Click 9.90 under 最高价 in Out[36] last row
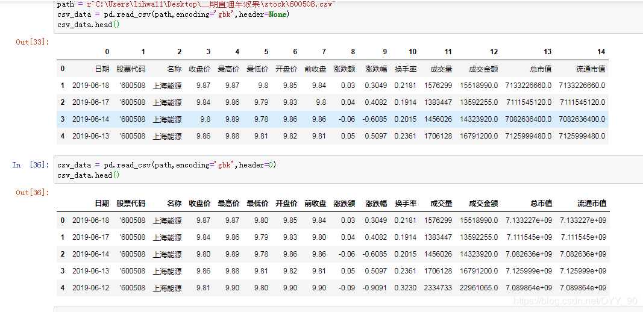 coord(232,288)
